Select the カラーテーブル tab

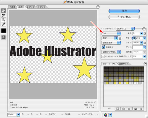coord(109,64)
